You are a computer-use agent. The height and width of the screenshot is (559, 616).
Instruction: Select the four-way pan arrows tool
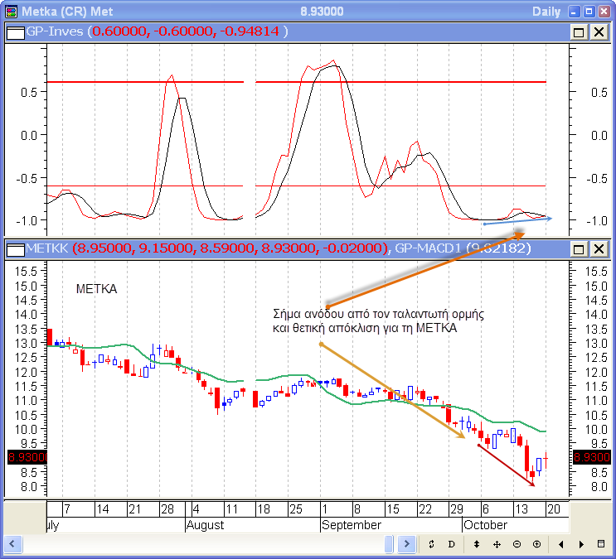[x=497, y=544]
